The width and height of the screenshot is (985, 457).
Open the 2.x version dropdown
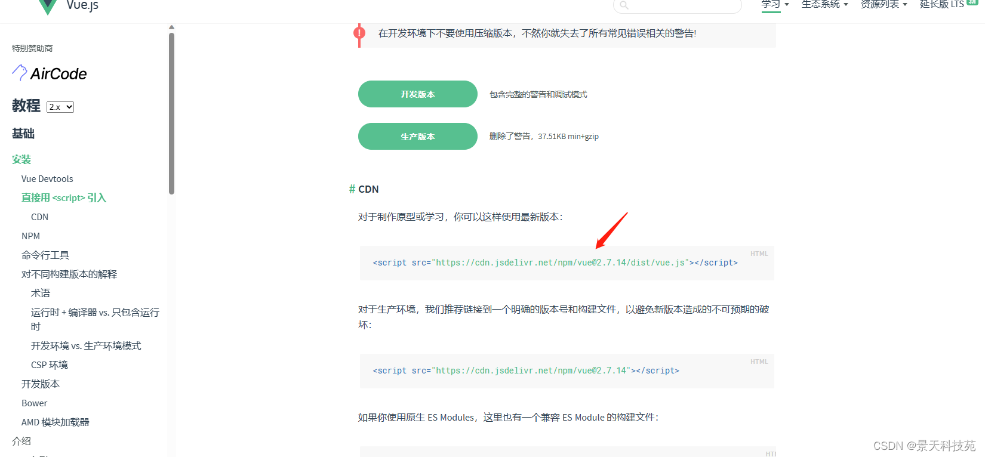[x=60, y=107]
